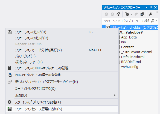Viewport: 160px width, 114px height.
Task: Click the build icon beside ソリューションのビルド
Action: (10, 32)
